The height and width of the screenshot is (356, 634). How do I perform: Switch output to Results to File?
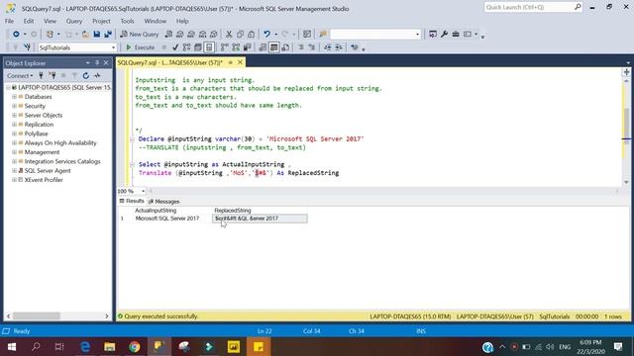[x=285, y=47]
